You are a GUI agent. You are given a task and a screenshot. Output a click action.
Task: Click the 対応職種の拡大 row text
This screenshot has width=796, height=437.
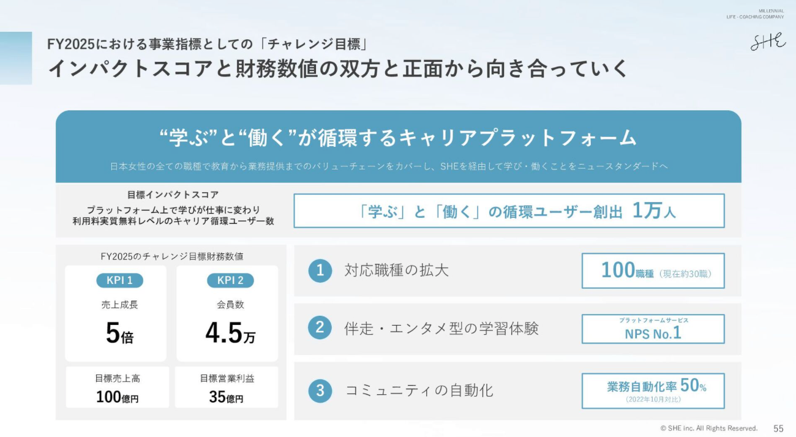(397, 271)
